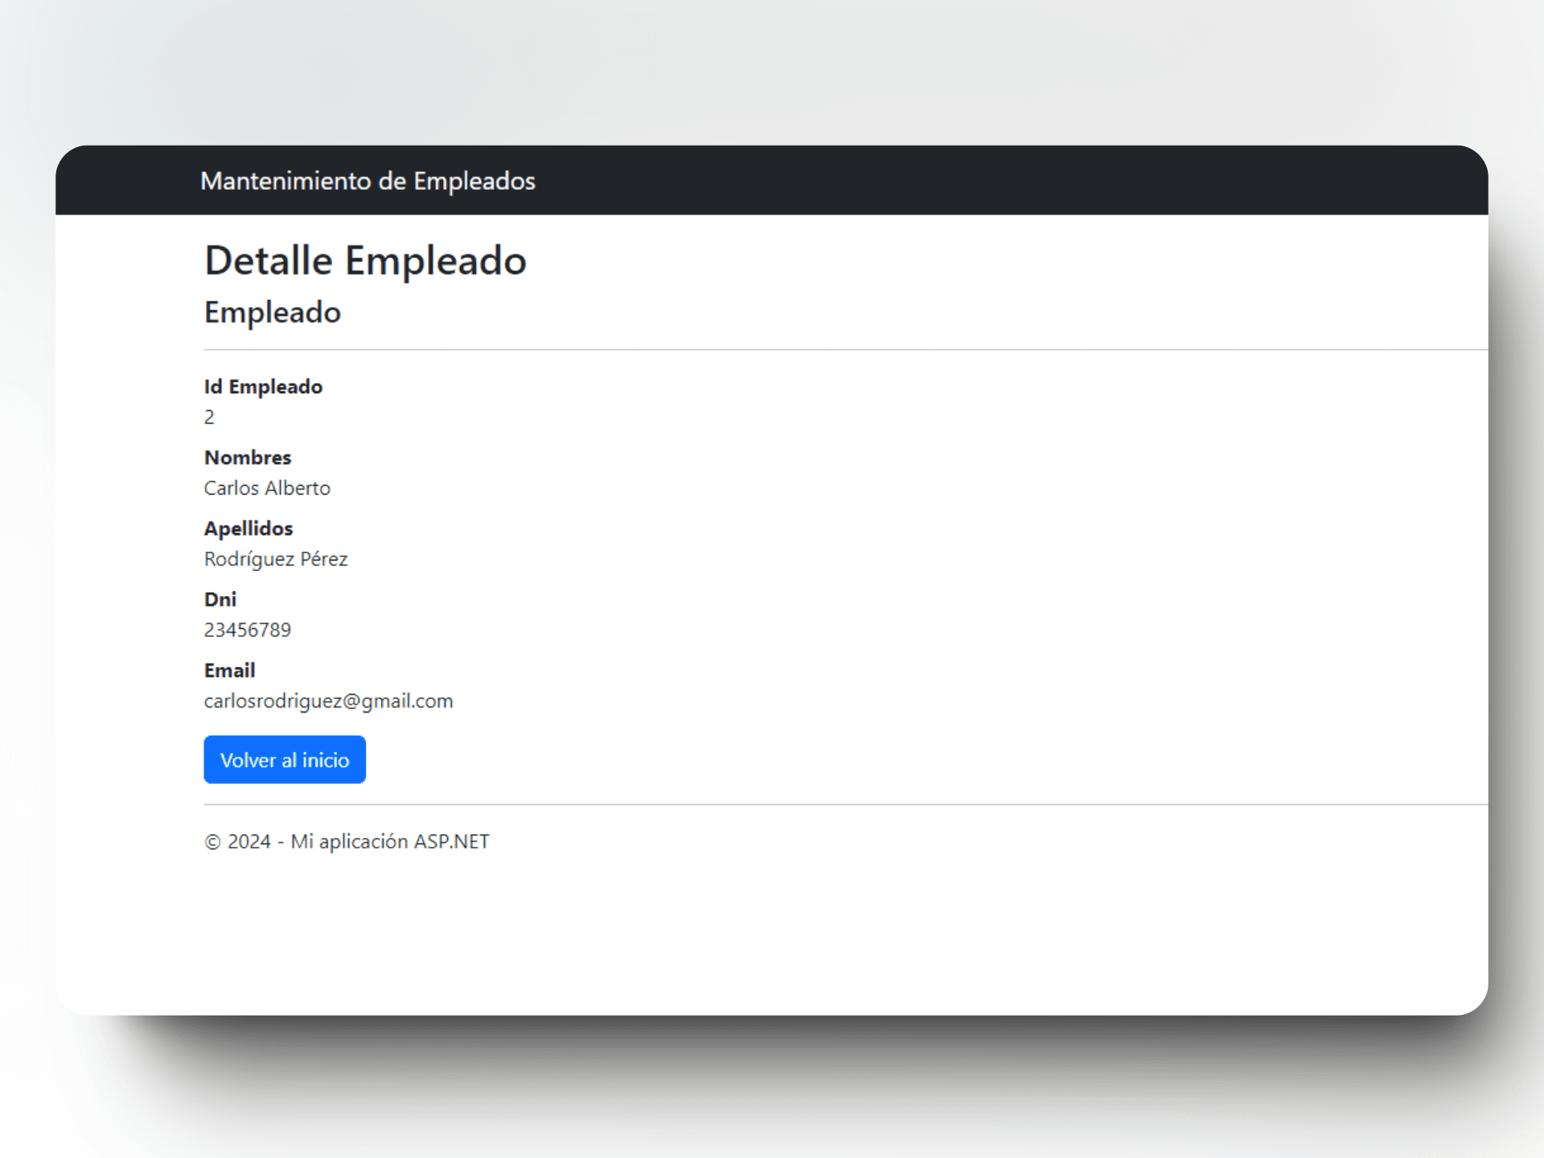Select the surname value Rodríguez Pérez
This screenshot has height=1158, width=1544.
(276, 559)
